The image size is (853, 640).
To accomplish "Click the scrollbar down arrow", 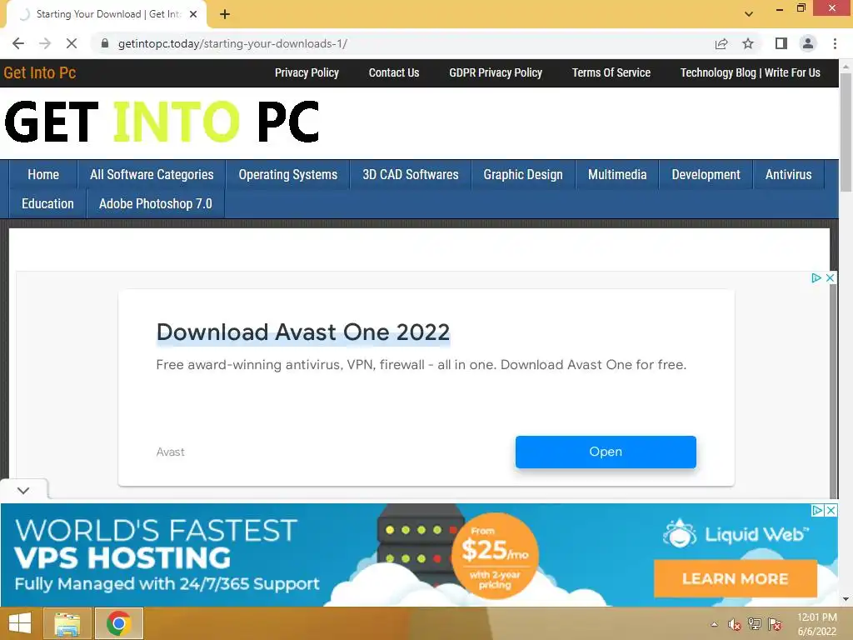I will 846,600.
